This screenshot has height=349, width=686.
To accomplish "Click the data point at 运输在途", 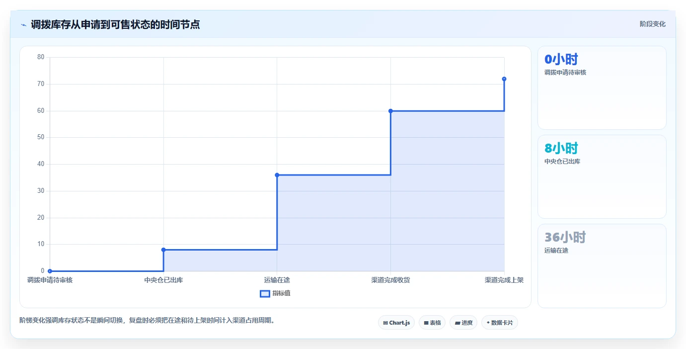I will click(277, 175).
